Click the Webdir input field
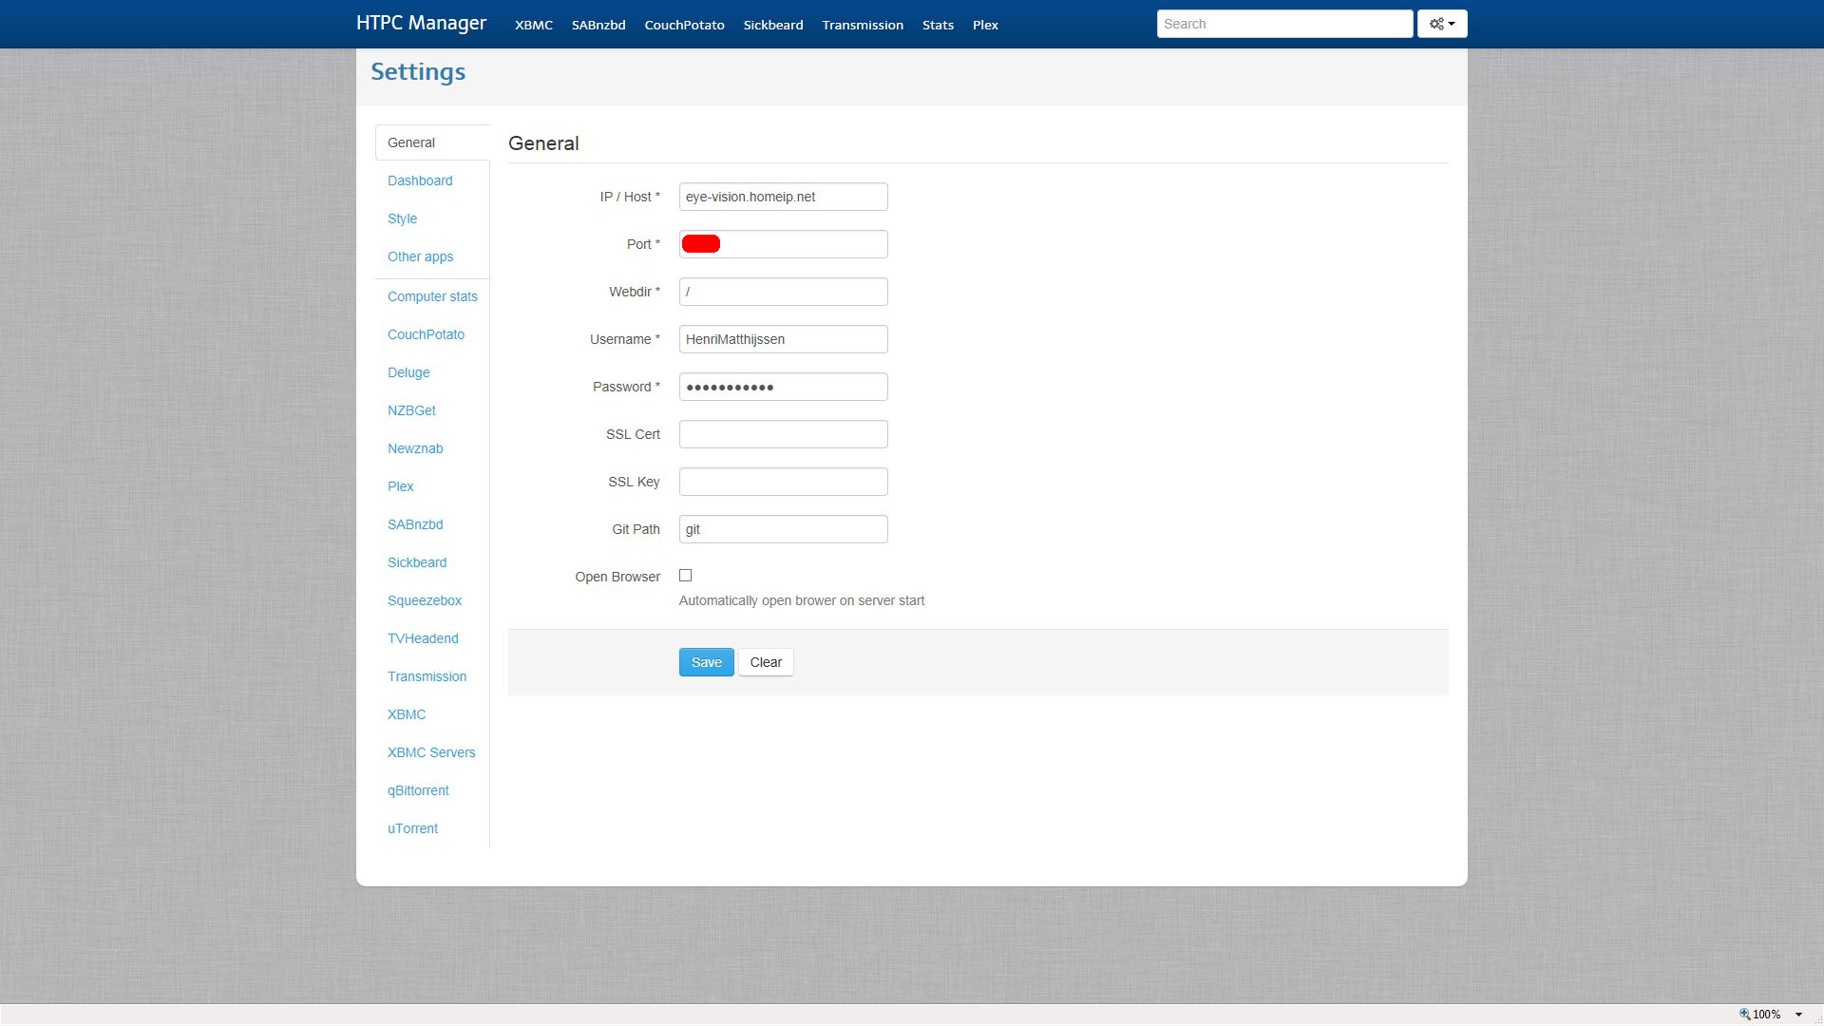 pyautogui.click(x=783, y=292)
